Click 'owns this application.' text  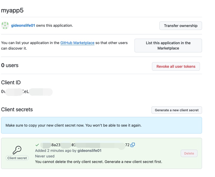click(x=55, y=26)
